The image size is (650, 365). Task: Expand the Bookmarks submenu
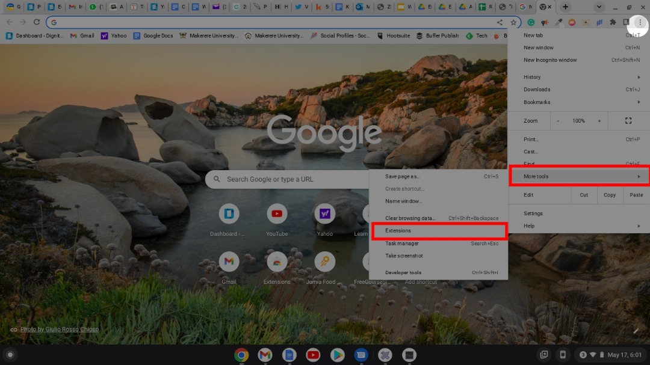pos(579,102)
